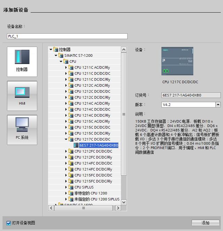The height and width of the screenshot is (231, 223).
Task: Select CPU 1212C DC/DC/Rly row
Action: [x=92, y=97]
